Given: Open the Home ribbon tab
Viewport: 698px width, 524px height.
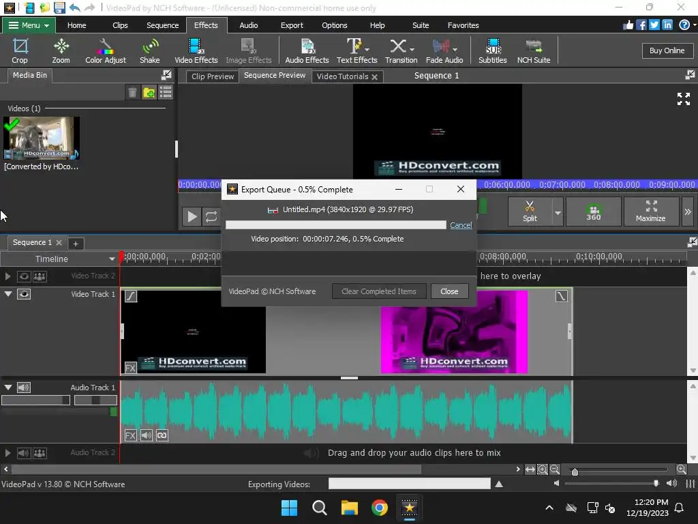Looking at the screenshot, I should click(76, 25).
